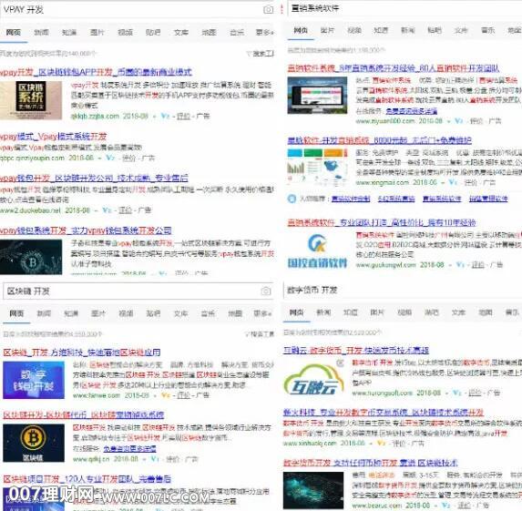Open result 区块链_开发 方维科技
The width and height of the screenshot is (522, 511).
coord(82,353)
